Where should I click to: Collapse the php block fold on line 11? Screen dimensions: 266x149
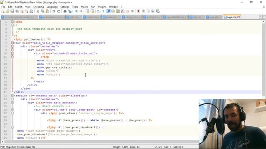point(12,57)
